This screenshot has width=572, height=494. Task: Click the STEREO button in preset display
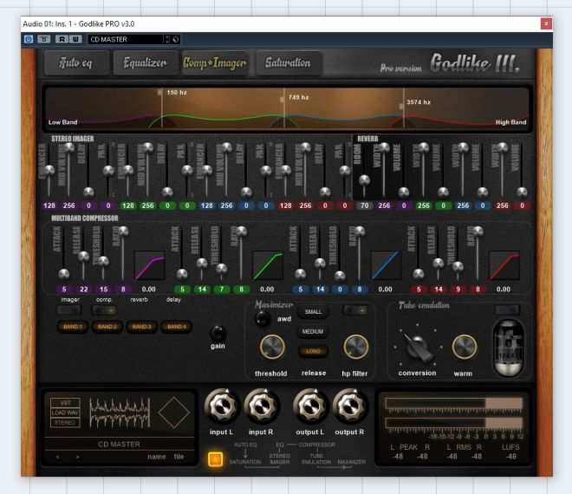coord(65,422)
